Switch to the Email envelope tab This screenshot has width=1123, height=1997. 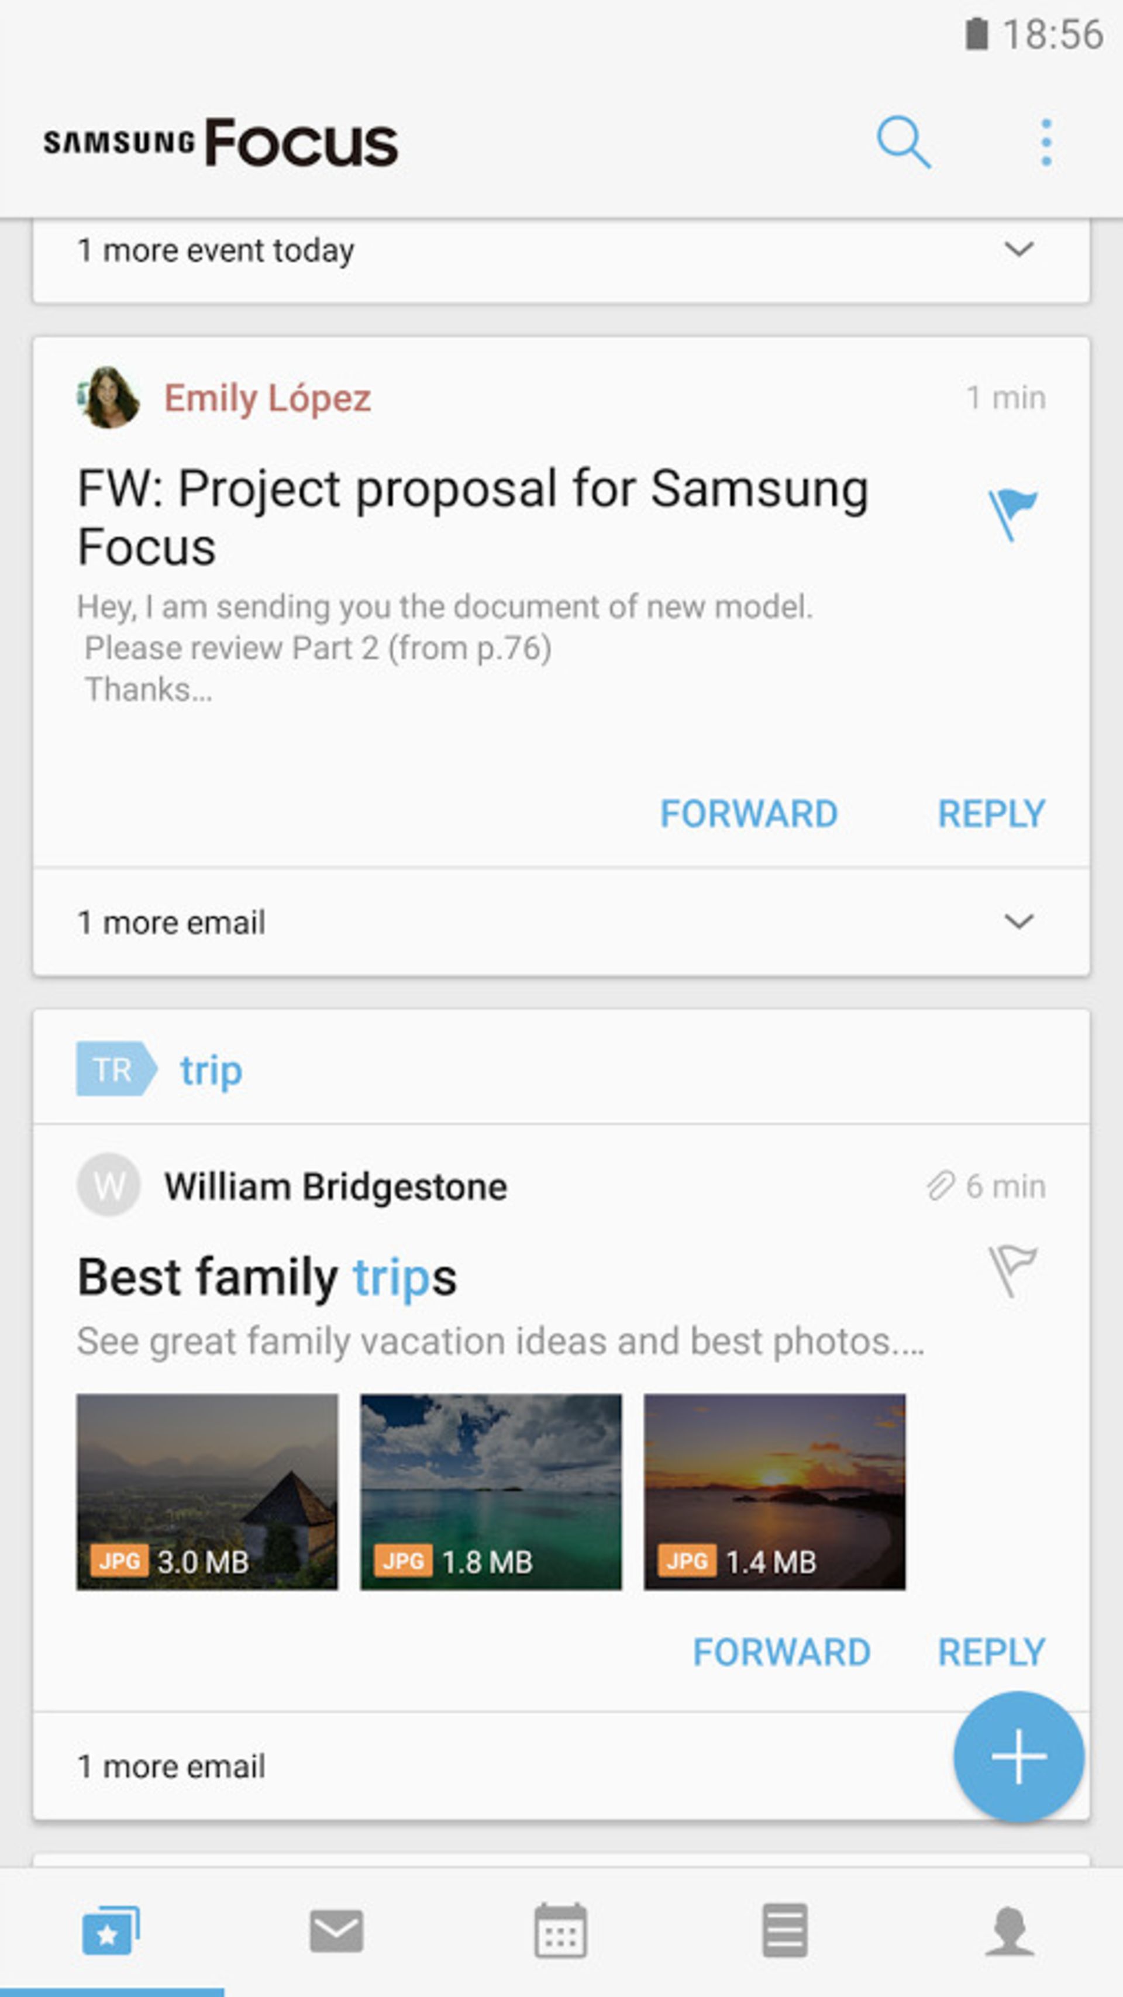[336, 1930]
